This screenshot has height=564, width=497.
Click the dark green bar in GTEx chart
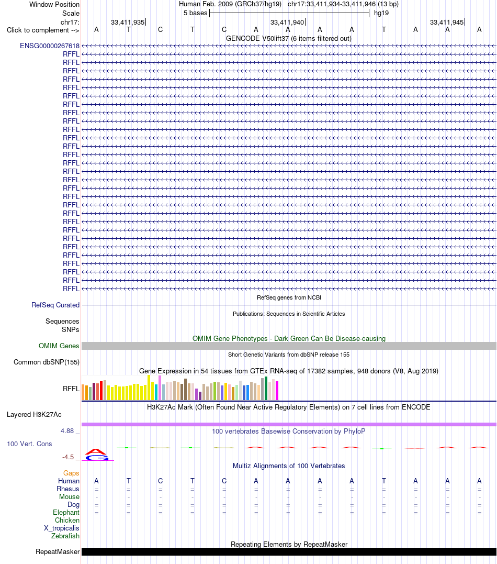pos(266,389)
